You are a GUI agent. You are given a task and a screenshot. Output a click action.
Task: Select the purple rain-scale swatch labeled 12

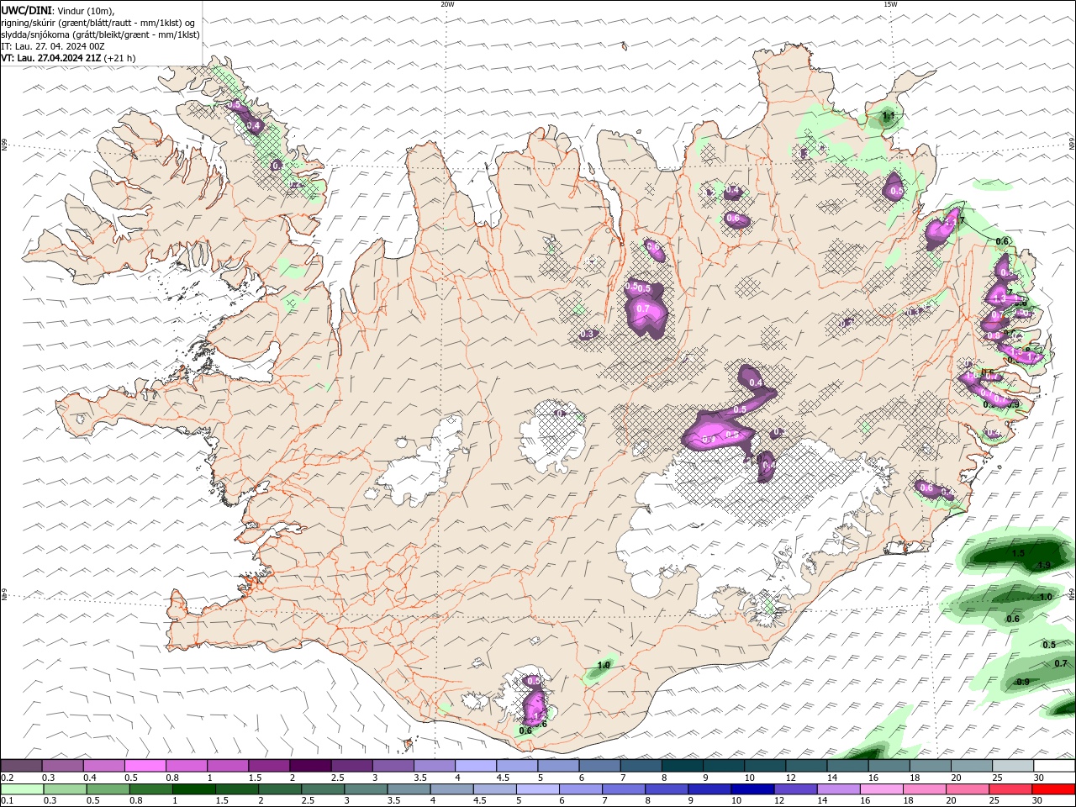point(796,789)
